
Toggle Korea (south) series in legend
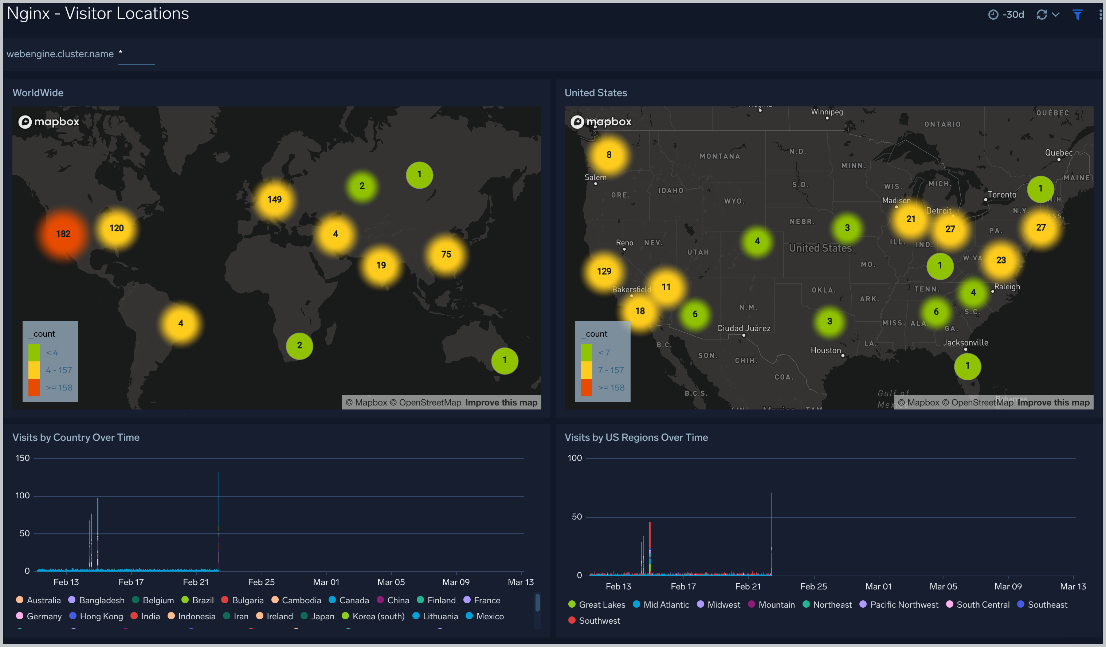[x=373, y=616]
